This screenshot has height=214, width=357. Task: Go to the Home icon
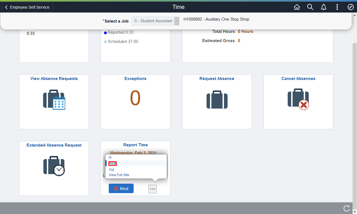click(x=297, y=7)
